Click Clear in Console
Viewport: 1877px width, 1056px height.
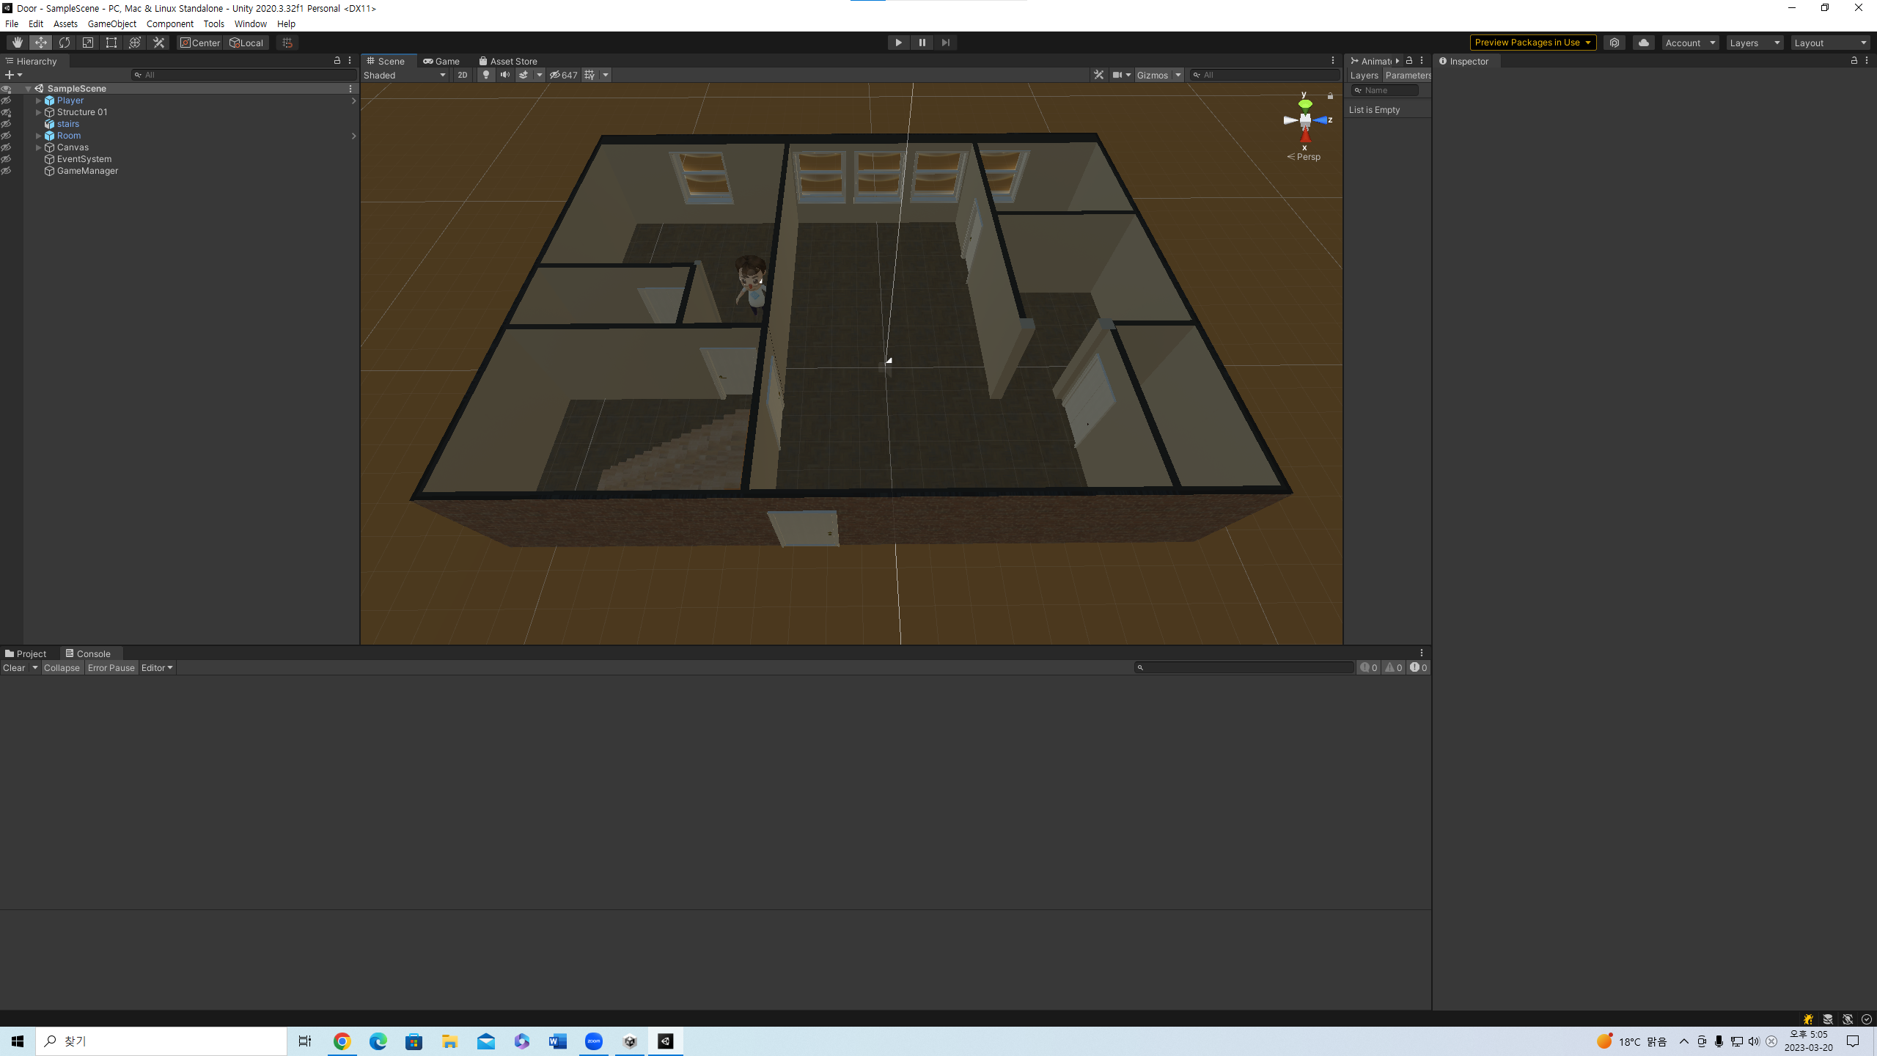[14, 667]
